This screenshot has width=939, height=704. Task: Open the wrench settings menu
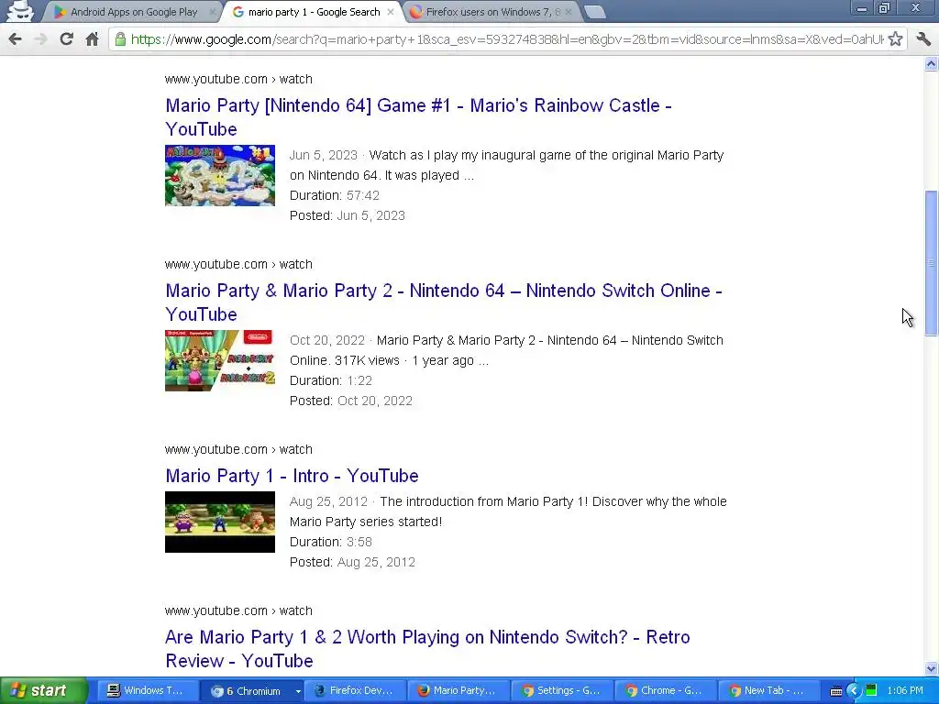point(923,39)
